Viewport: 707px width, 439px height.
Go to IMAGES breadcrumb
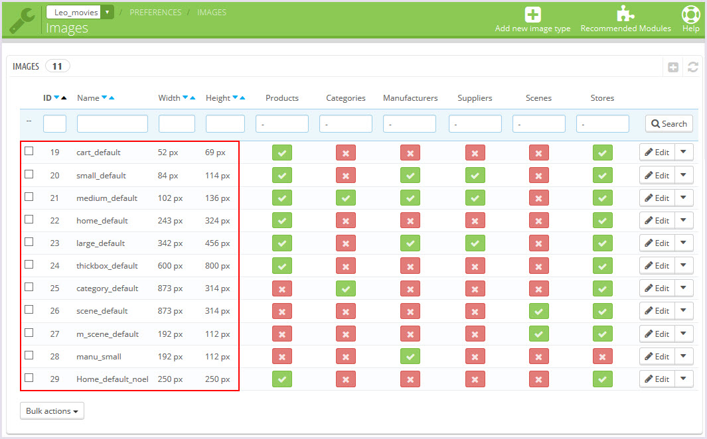(212, 12)
